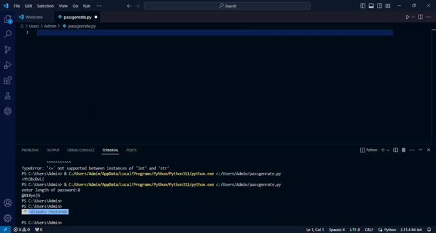This screenshot has height=233, width=436.
Task: Switch to the PROBLEMS panel tab
Action: 30,150
